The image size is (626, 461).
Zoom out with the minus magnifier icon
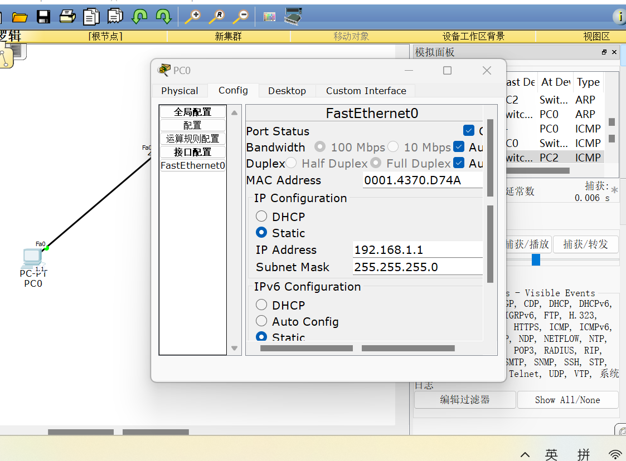tap(241, 17)
